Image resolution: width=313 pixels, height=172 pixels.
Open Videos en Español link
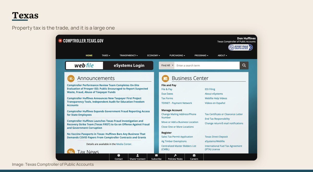(x=215, y=103)
